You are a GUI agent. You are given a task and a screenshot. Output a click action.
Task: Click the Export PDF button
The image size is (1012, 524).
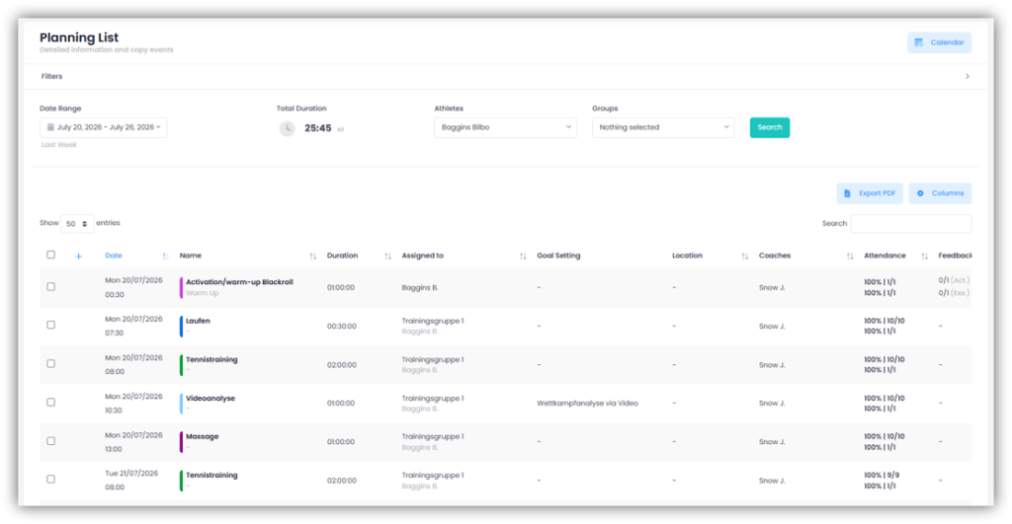coord(870,193)
